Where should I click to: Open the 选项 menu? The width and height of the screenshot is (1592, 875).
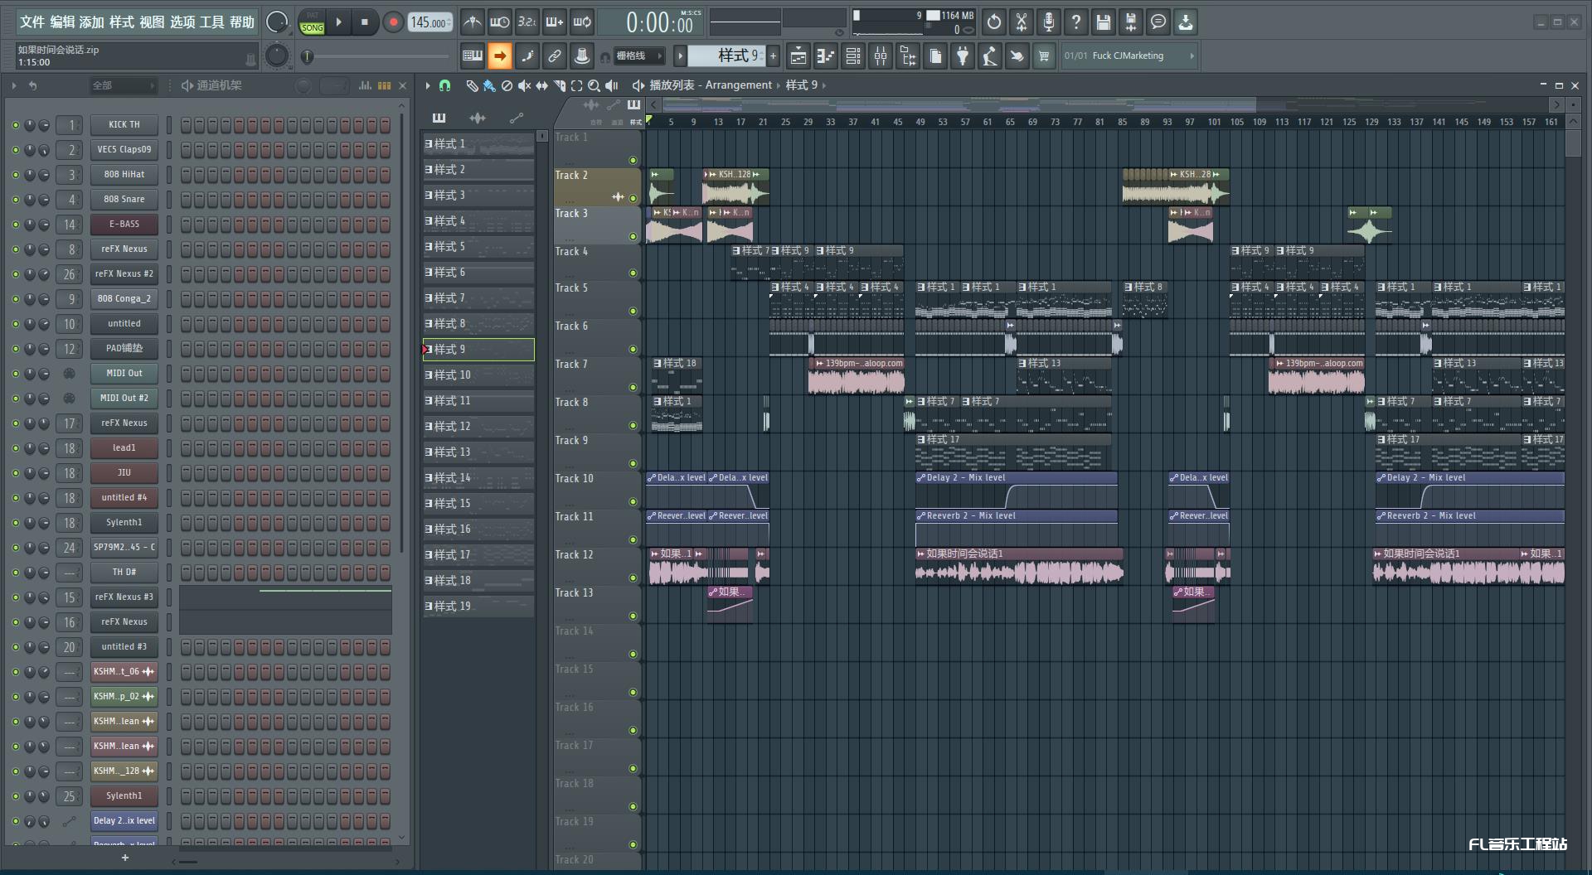[182, 22]
